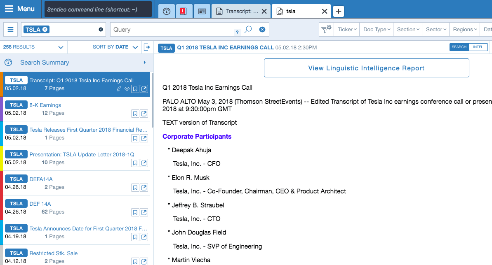Bookmark the 8-K Earnings document
The image size is (492, 265).
[135, 114]
